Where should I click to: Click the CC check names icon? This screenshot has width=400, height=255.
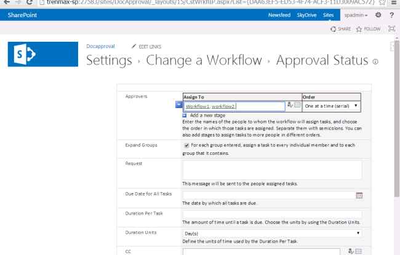tap(351, 251)
